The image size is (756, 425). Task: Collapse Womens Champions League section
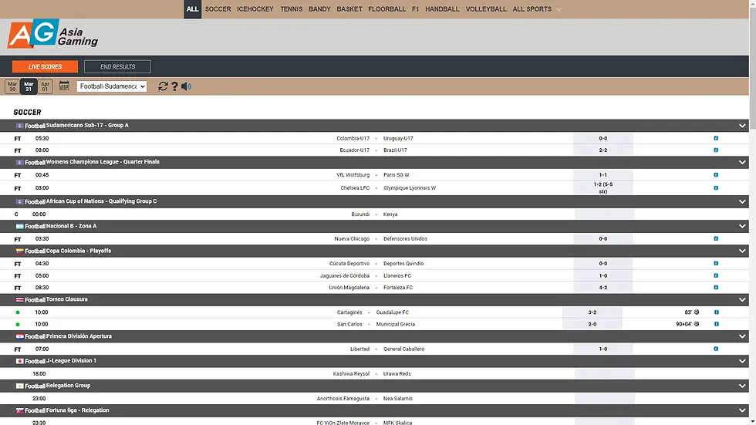(742, 163)
